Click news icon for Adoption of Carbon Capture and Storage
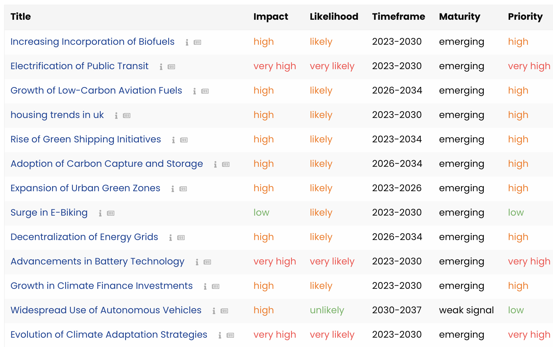Viewport: 553px width, 347px height. [226, 164]
